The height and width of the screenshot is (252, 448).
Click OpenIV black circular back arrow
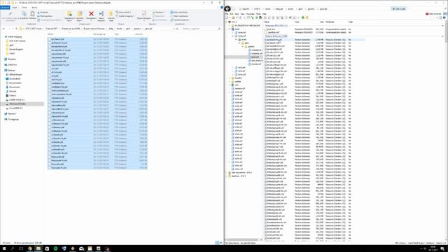pyautogui.click(x=227, y=9)
